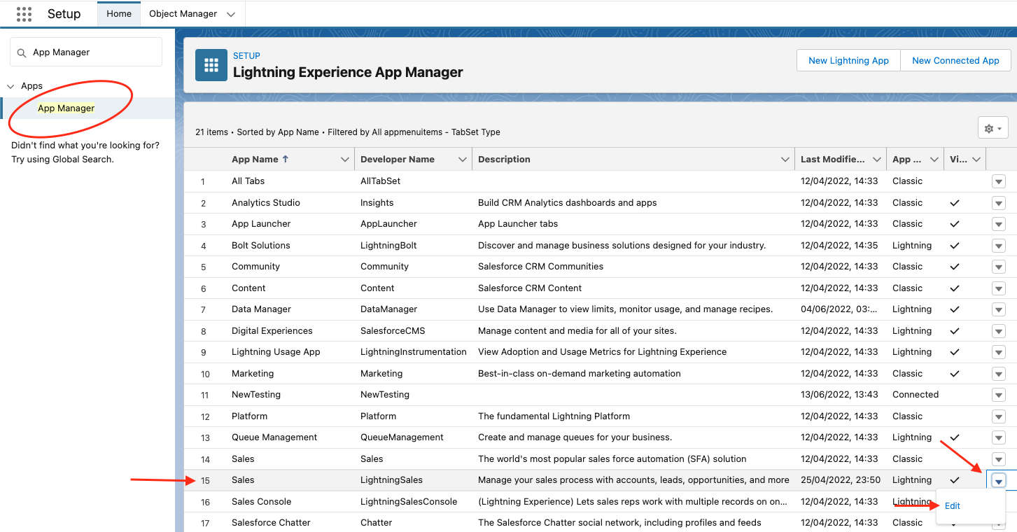Open row actions for Sales Classic row
The height and width of the screenshot is (532, 1017).
click(x=999, y=459)
